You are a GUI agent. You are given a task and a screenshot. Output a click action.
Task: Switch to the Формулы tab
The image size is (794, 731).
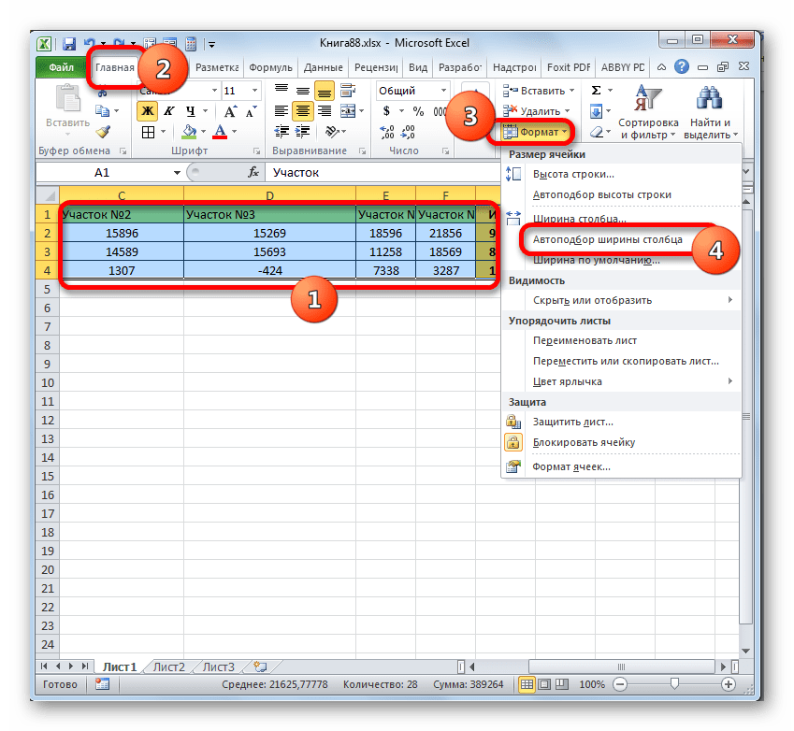pos(270,67)
